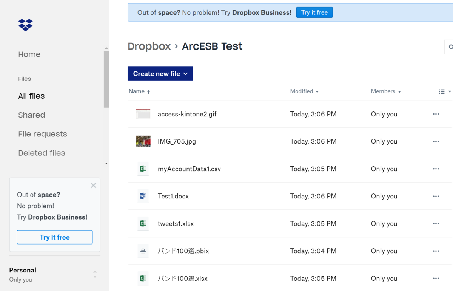
Task: Click modified time of Test1.docx
Action: point(313,196)
